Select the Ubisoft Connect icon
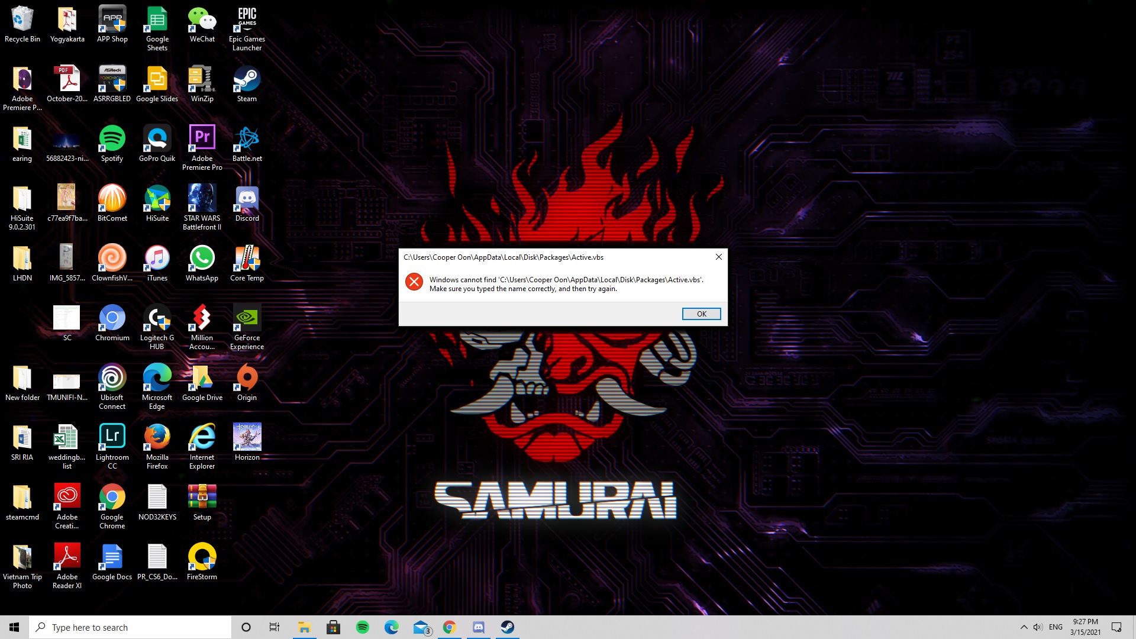 click(112, 388)
